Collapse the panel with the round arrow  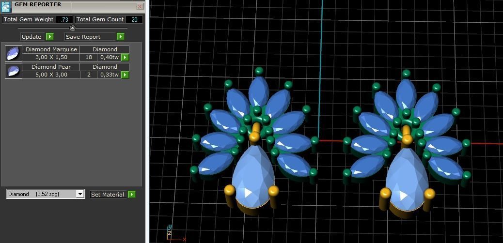pos(73,28)
